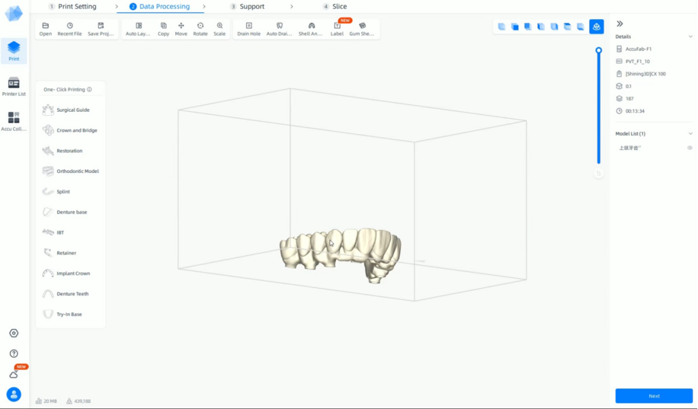Viewport: 698px width, 409px height.
Task: Toggle the first view cube orientation icon
Action: click(501, 27)
